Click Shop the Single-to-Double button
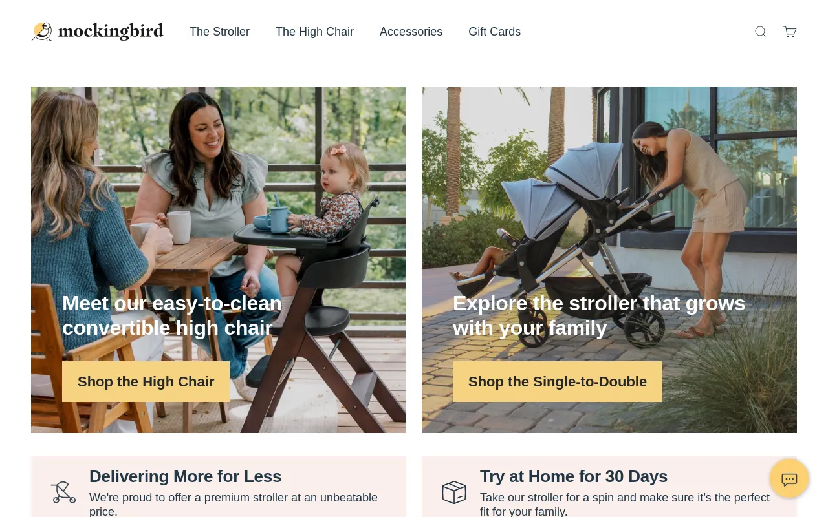 (x=558, y=381)
